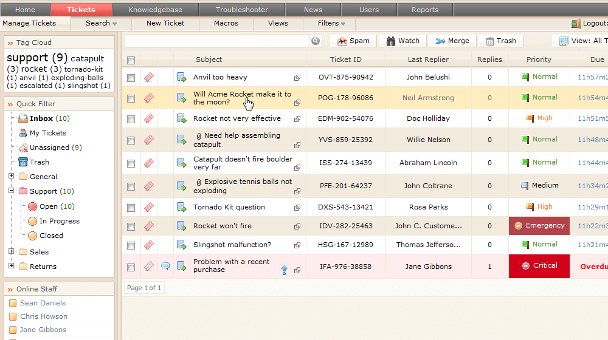This screenshot has width=608, height=340.
Task: Click the Watch binoculars button
Action: coord(402,41)
